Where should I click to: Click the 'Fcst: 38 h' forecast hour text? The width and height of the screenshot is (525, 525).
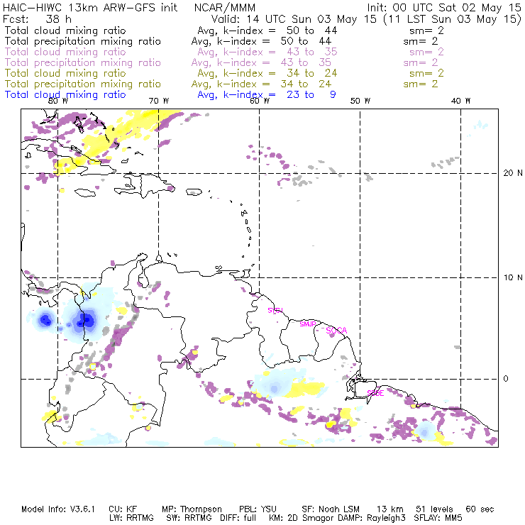[37, 19]
